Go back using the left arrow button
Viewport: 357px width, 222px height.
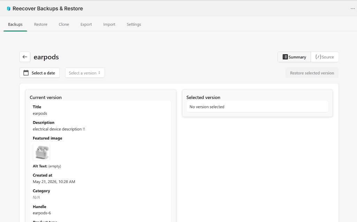(25, 57)
